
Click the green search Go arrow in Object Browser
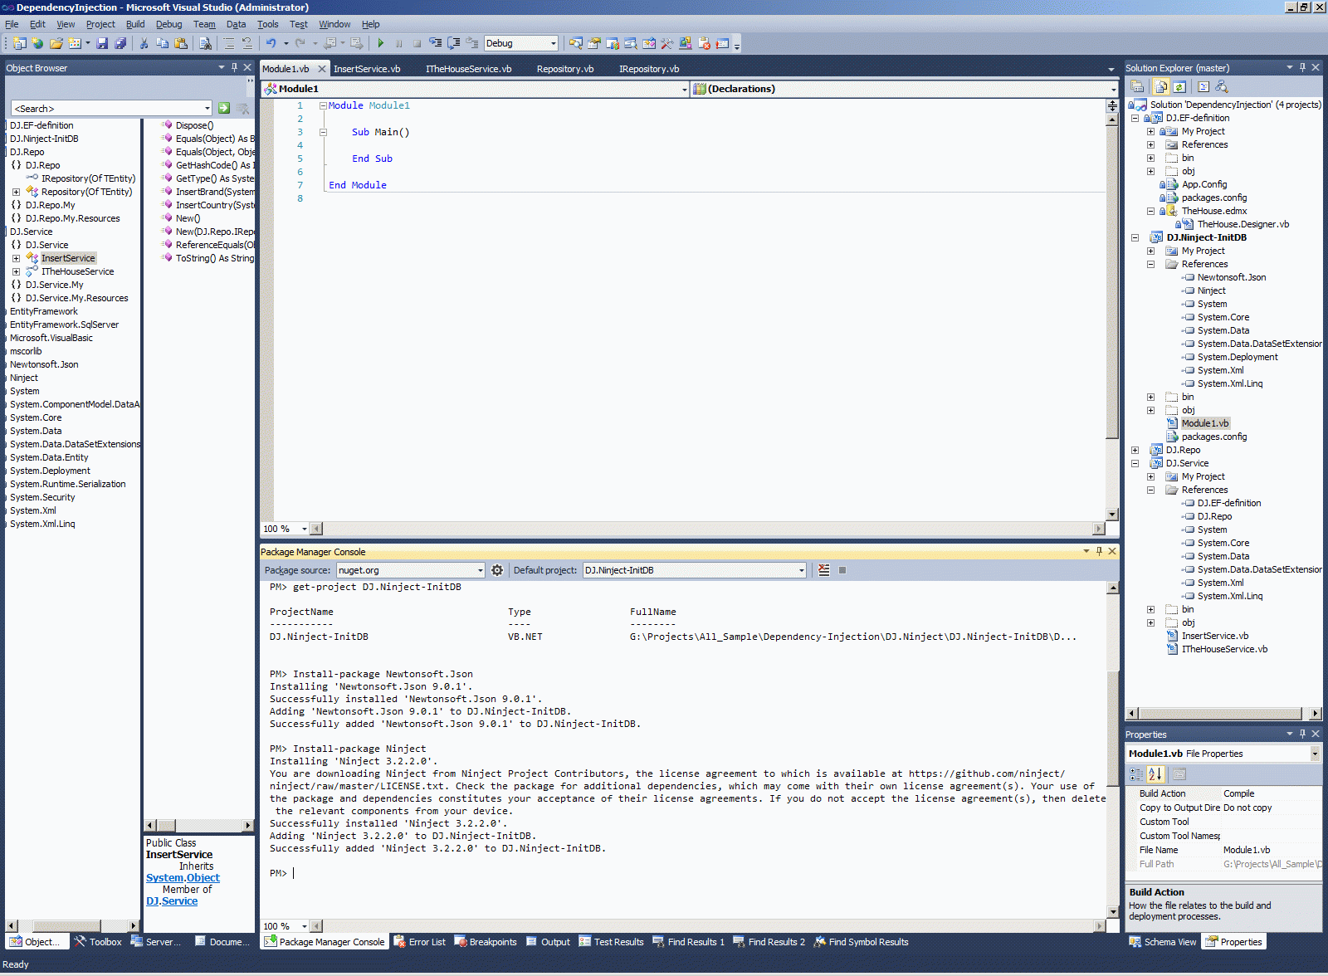(224, 108)
